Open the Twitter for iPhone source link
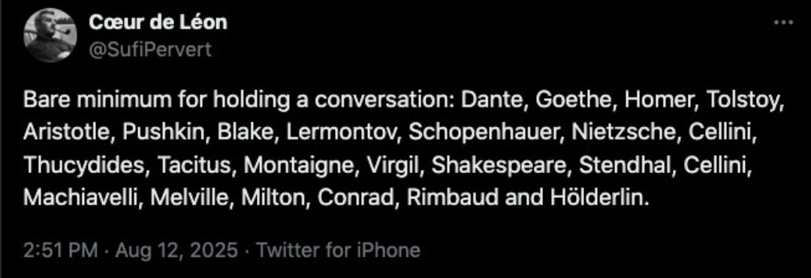Screen dimensions: 811x278 tap(338, 251)
